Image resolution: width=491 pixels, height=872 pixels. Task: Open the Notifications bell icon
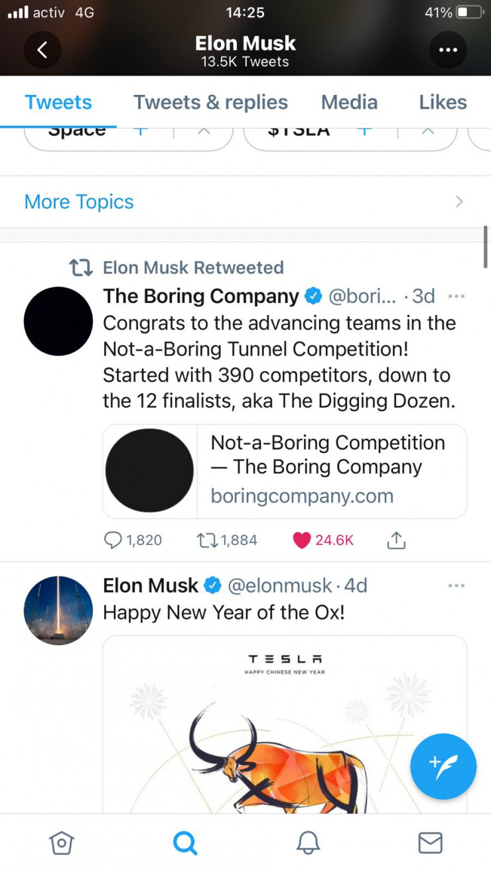pos(307,843)
